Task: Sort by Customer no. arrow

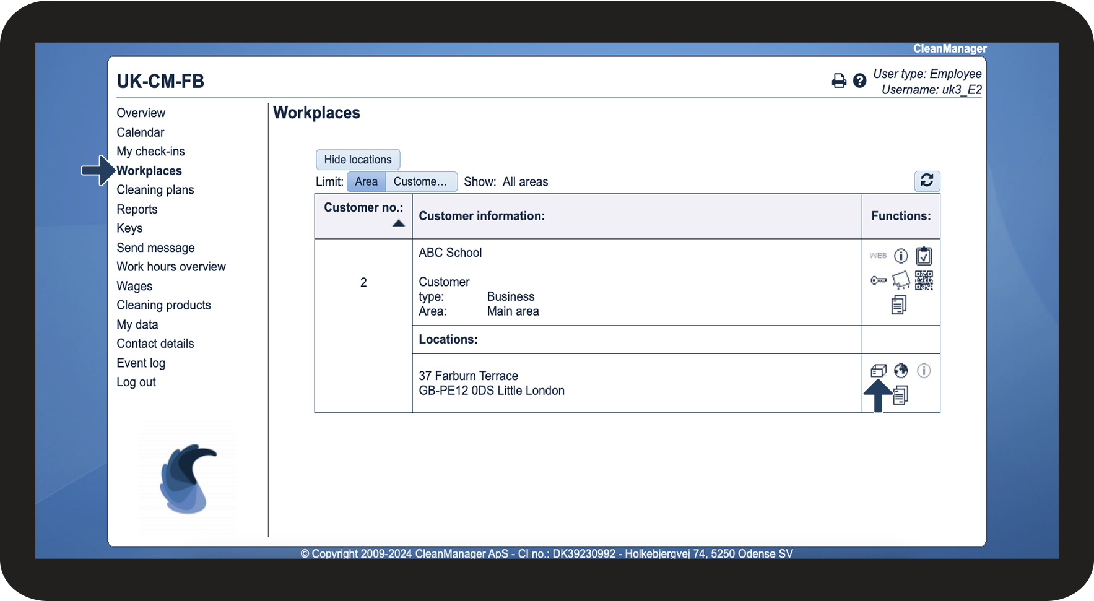Action: click(398, 223)
